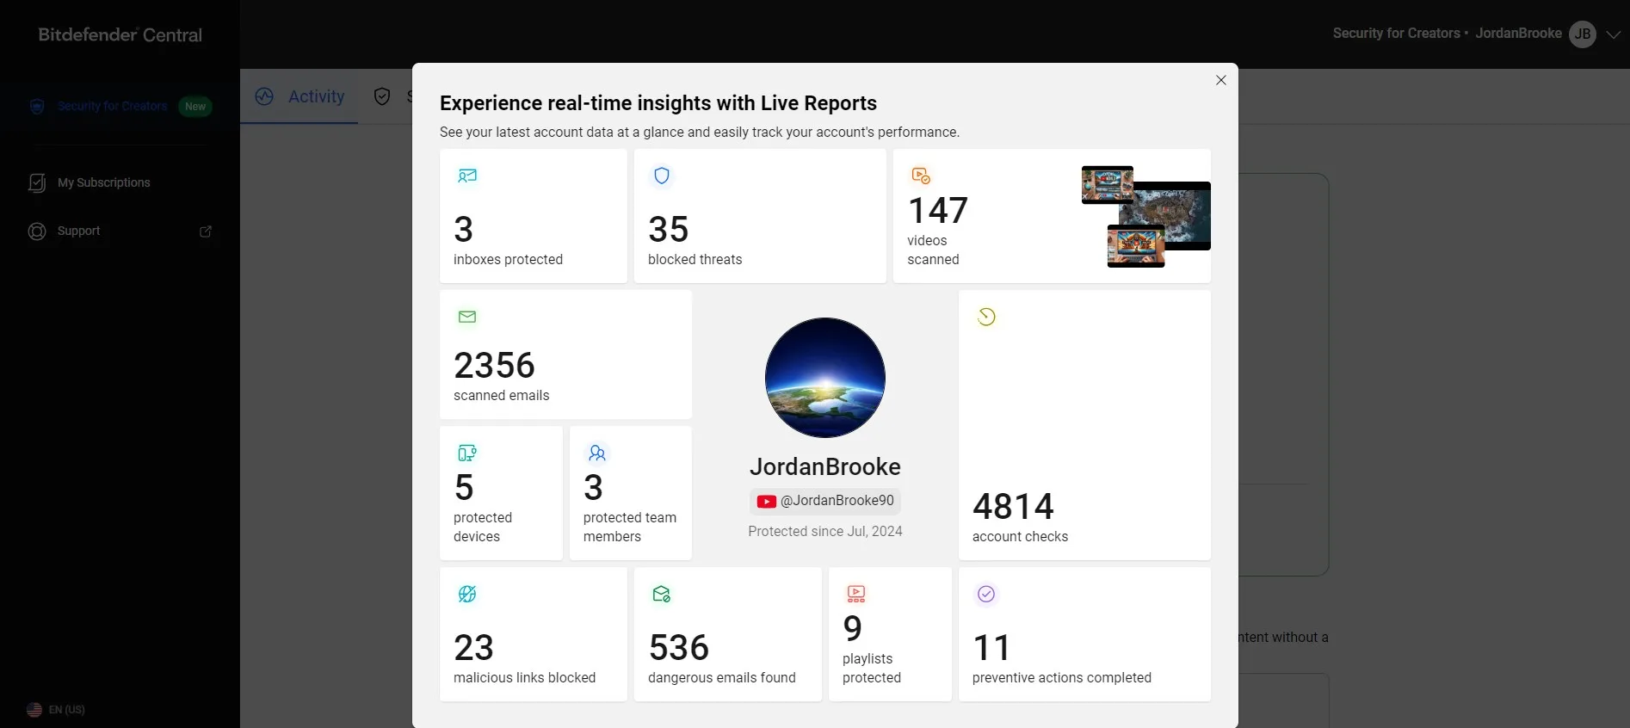This screenshot has height=728, width=1630.
Task: Click the blocked threats shield icon
Action: (x=662, y=176)
